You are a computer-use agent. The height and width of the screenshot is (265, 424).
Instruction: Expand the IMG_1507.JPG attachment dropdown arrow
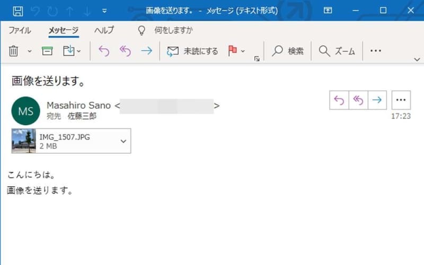pos(123,141)
